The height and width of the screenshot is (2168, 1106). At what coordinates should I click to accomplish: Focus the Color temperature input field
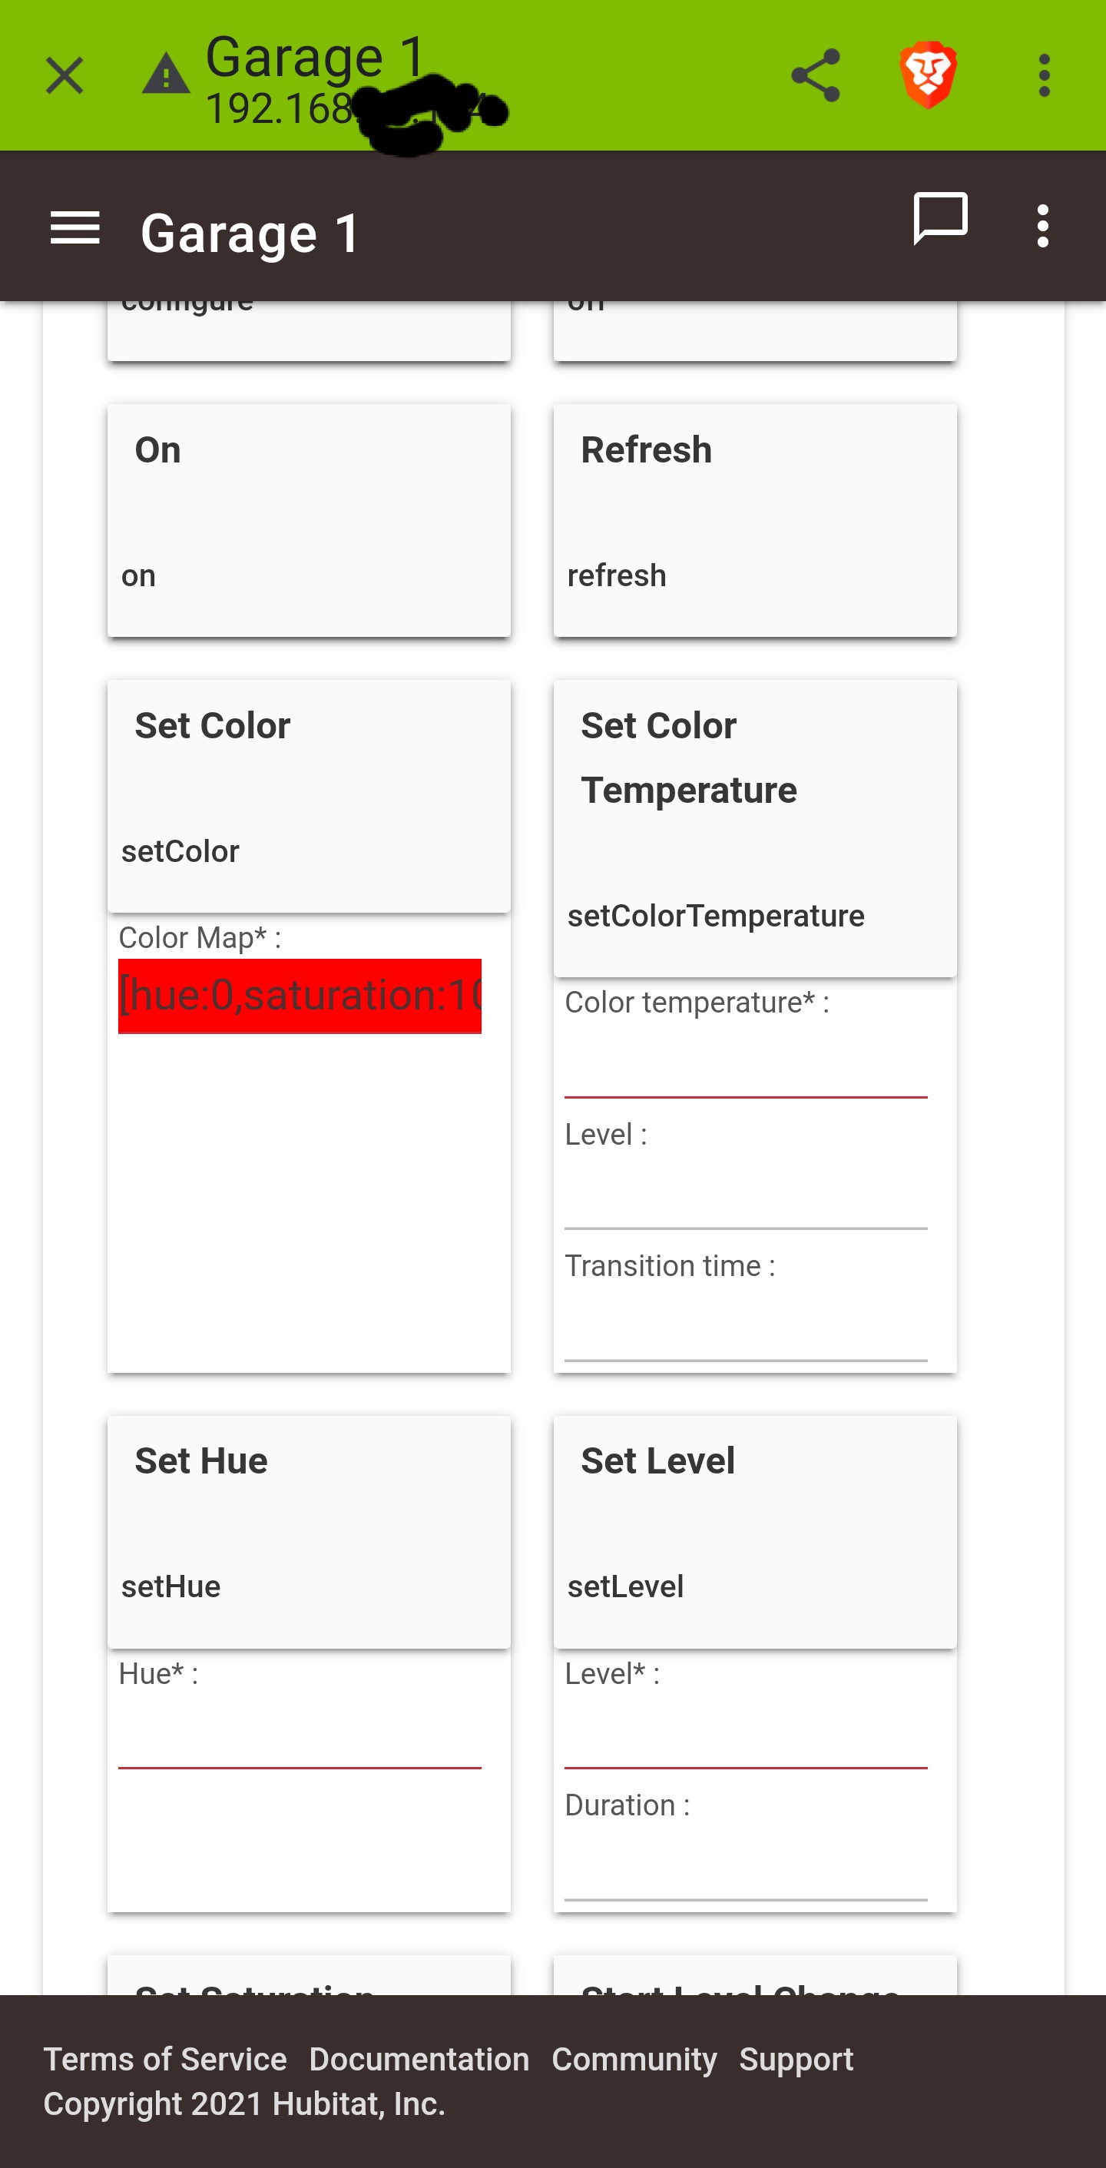(x=746, y=1062)
